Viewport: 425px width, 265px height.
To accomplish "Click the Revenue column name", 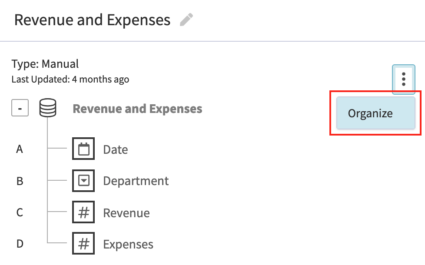I will tap(126, 213).
